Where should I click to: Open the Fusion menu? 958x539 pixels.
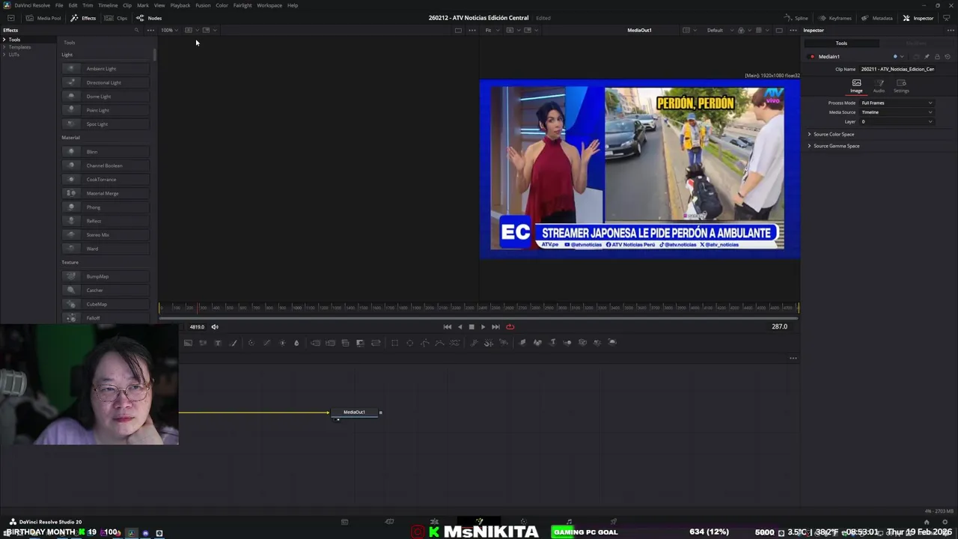pos(203,5)
